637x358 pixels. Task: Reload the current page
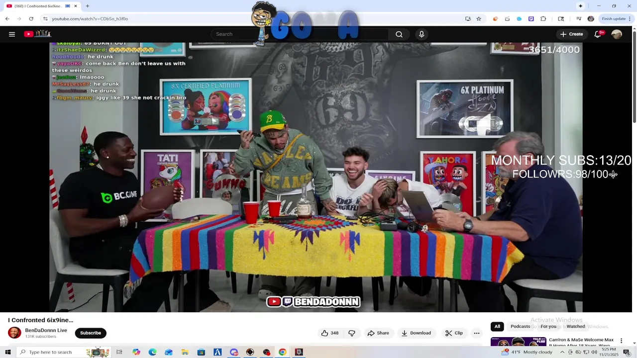(x=31, y=18)
